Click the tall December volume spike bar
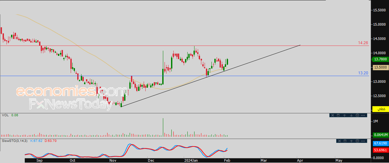 [163, 127]
